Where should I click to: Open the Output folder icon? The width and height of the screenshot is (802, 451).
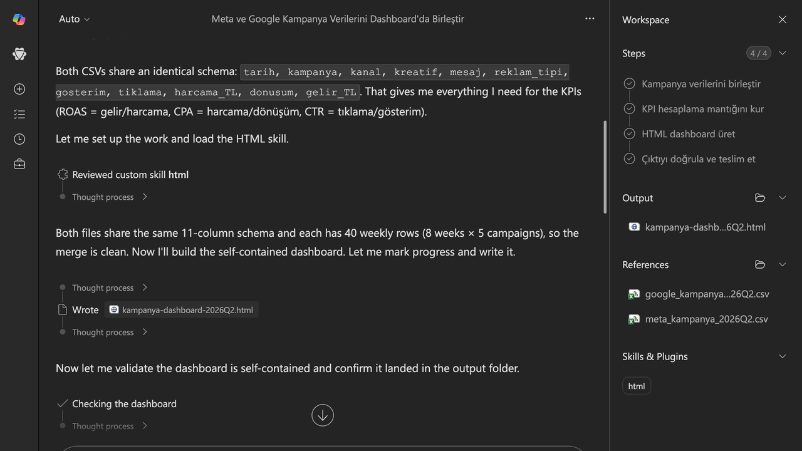click(x=760, y=198)
